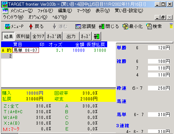This screenshot has height=134, width=174.
Task: Click the 回収率 value 310.0%
Action: [x=90, y=93]
